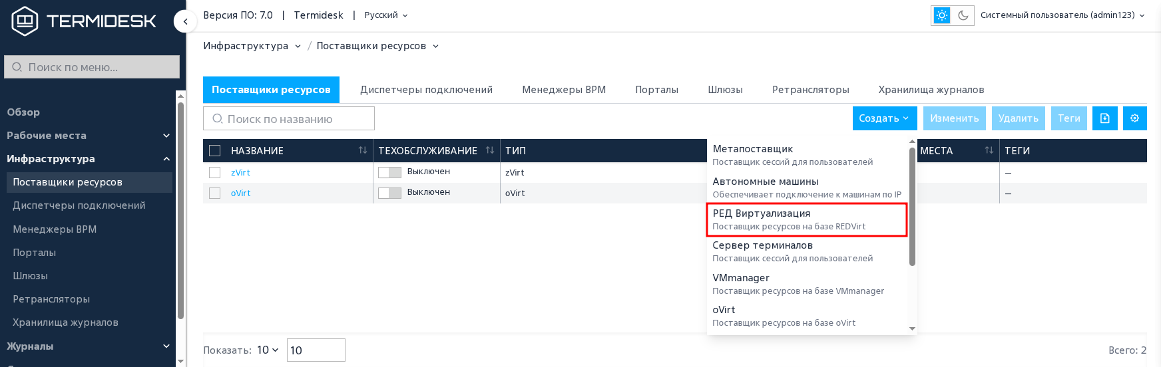Click the export file icon button
1161x367 pixels.
(x=1104, y=118)
